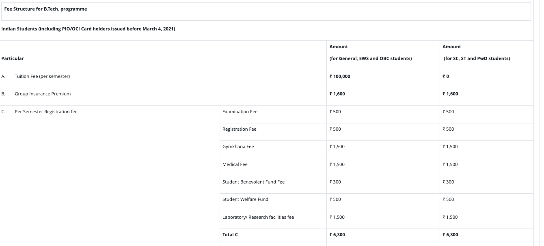Select the 'Tuition Fee (per semester)' row label
The height and width of the screenshot is (246, 544).
[x=42, y=76]
